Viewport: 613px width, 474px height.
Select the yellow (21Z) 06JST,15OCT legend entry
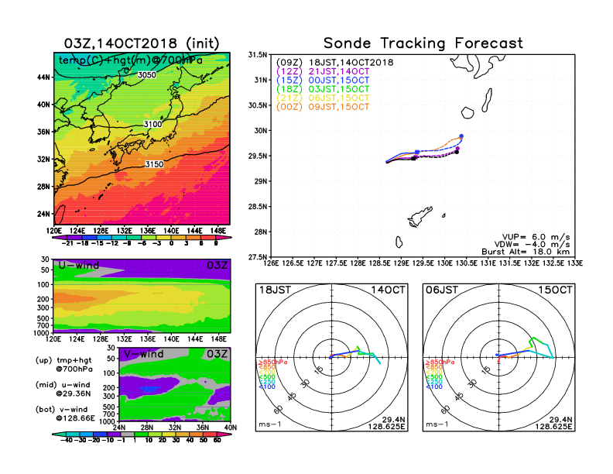(x=323, y=98)
